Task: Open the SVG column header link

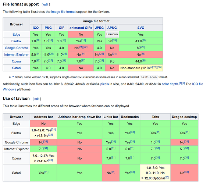Action: pyautogui.click(x=141, y=28)
